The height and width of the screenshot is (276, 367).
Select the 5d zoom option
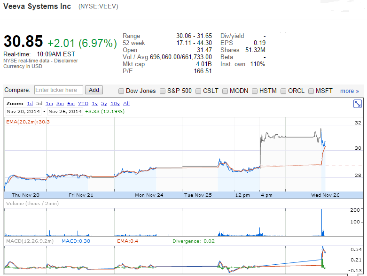point(39,104)
